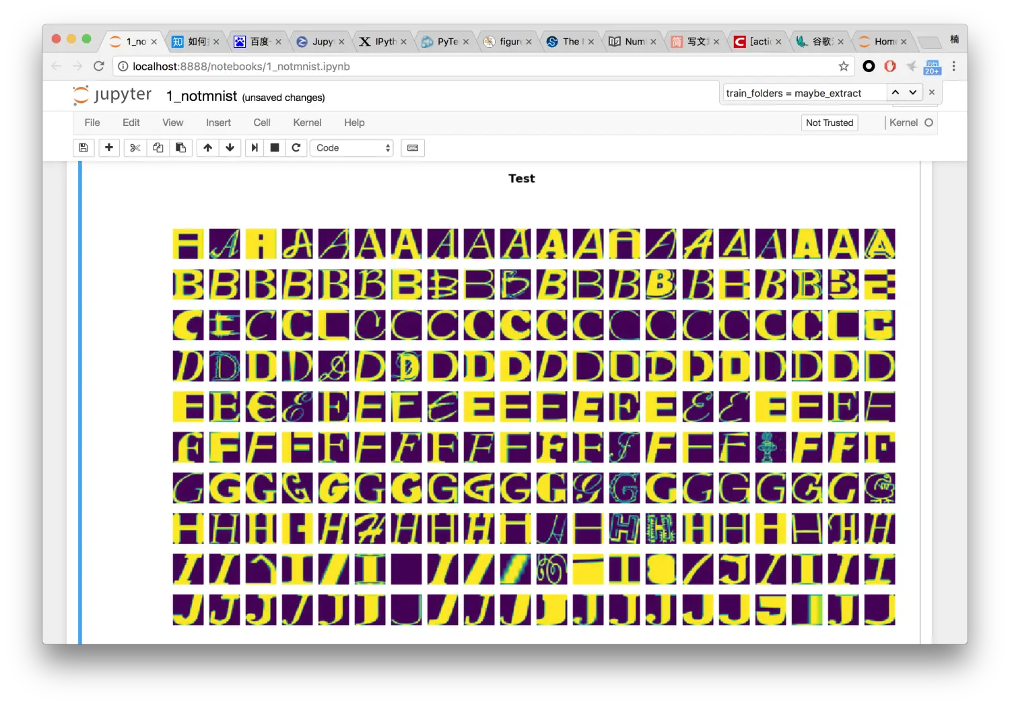Click the save and checkpoint icon
Screen dimensions: 1010x705
[x=83, y=148]
